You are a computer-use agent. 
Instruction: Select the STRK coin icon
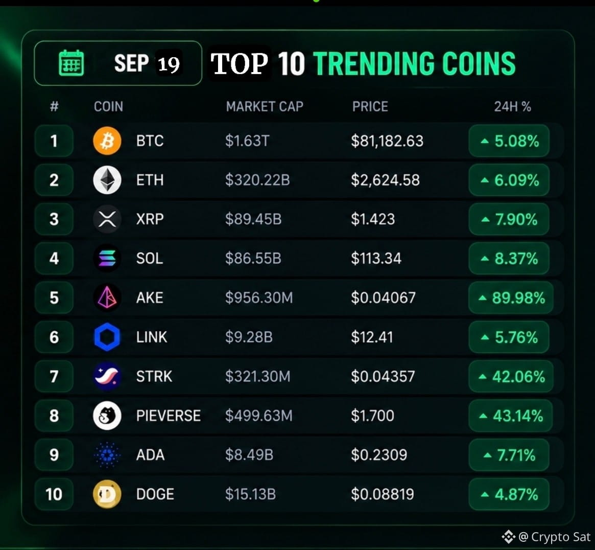107,376
